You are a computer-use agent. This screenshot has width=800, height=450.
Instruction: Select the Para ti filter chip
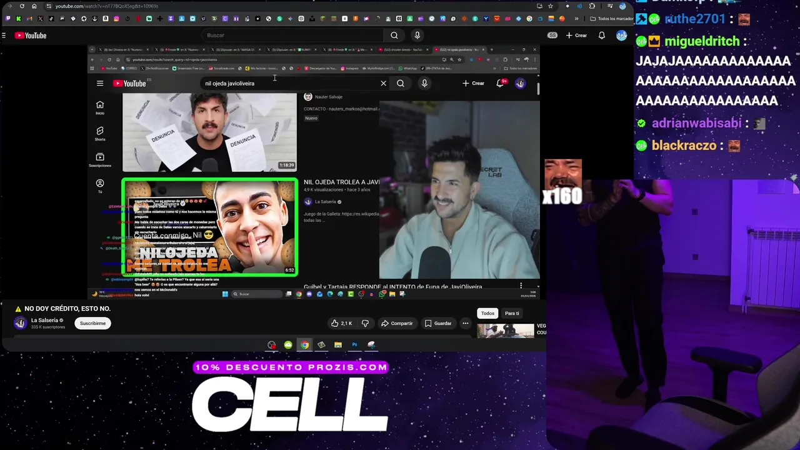pos(512,313)
